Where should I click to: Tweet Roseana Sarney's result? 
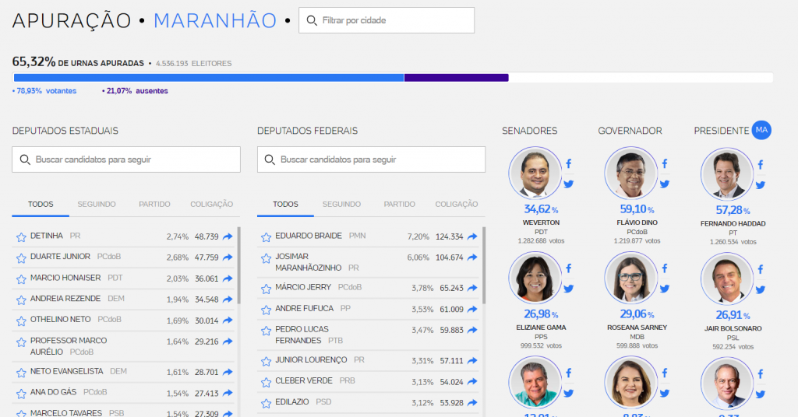(x=665, y=289)
